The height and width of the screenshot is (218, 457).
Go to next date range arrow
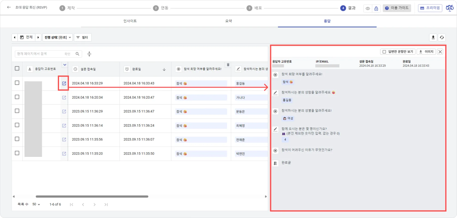click(x=38, y=38)
